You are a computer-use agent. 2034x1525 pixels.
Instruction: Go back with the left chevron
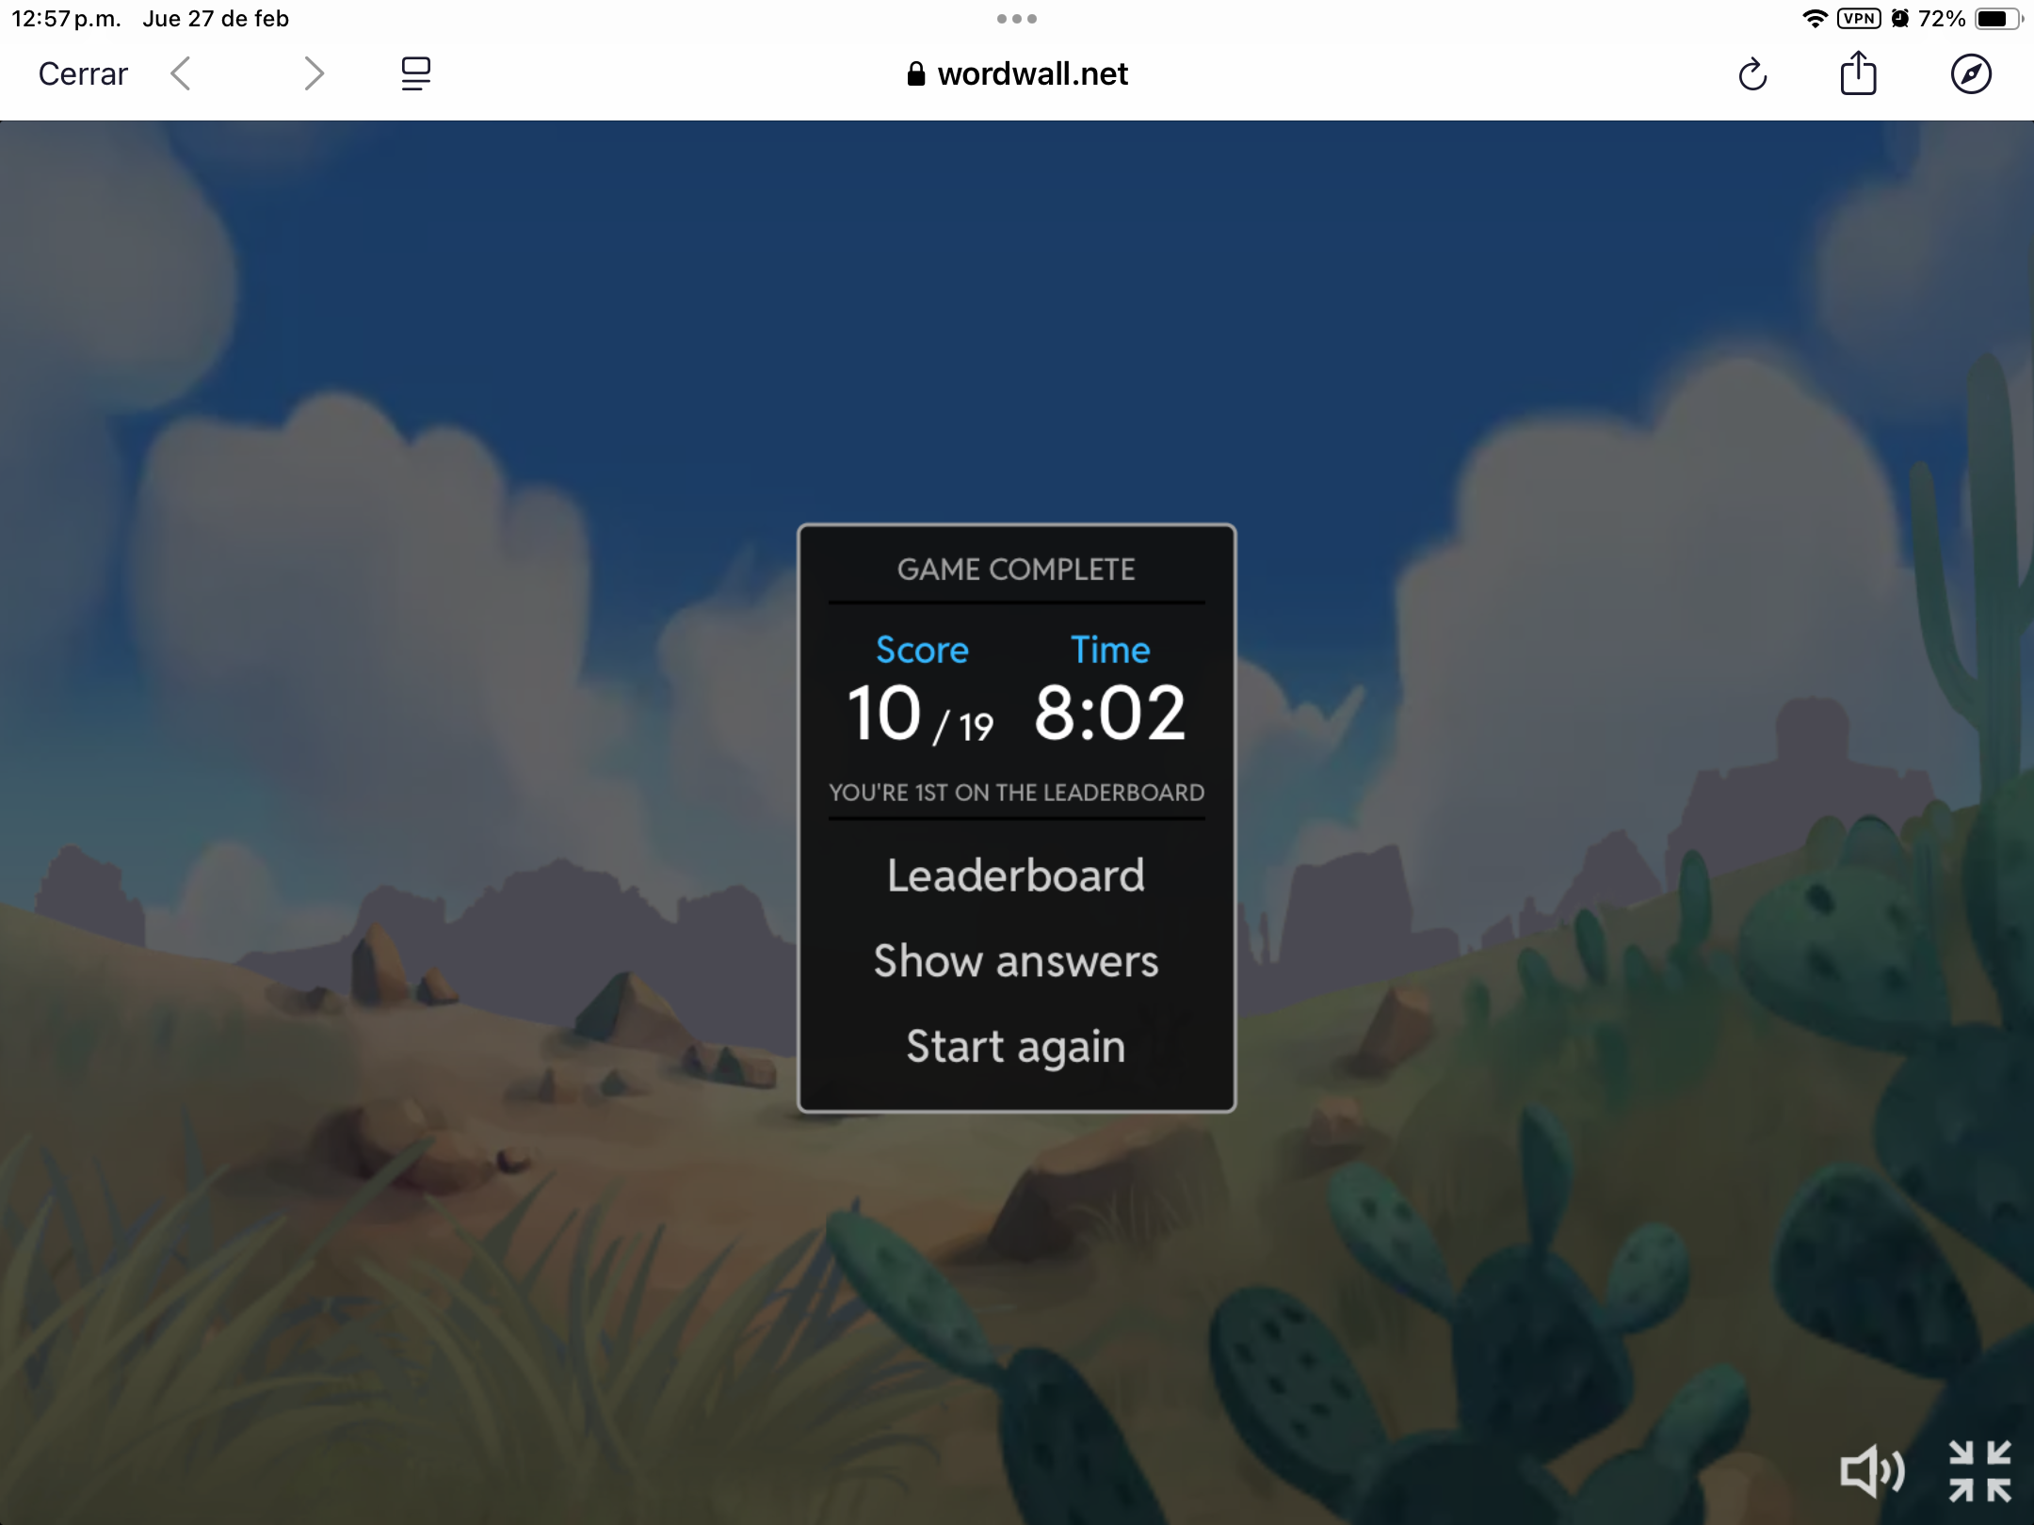click(x=181, y=73)
